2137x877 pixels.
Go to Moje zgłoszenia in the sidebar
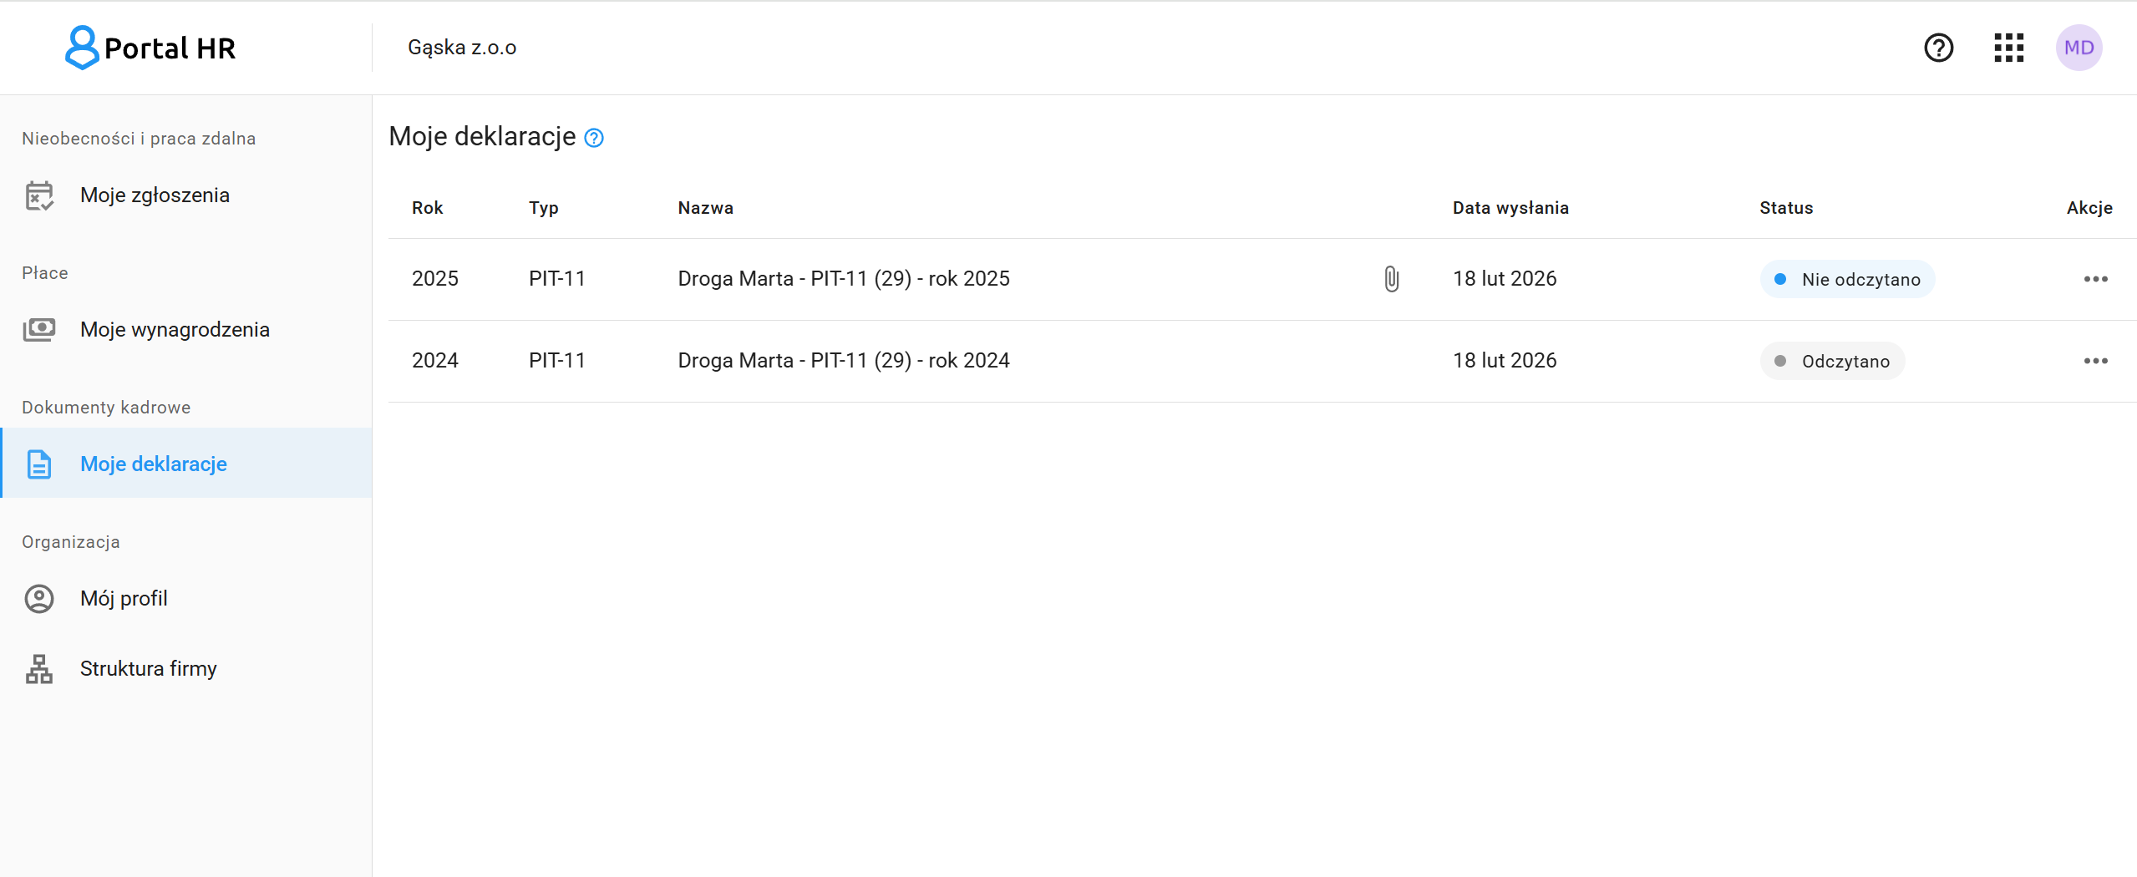(x=155, y=195)
